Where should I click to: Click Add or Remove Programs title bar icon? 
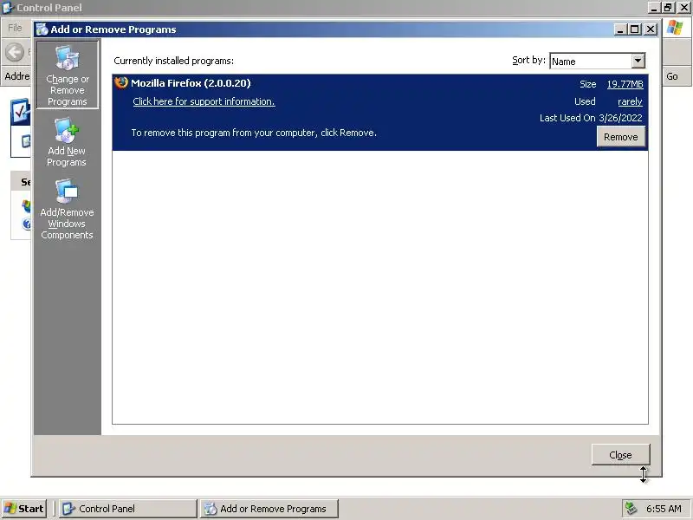point(42,29)
